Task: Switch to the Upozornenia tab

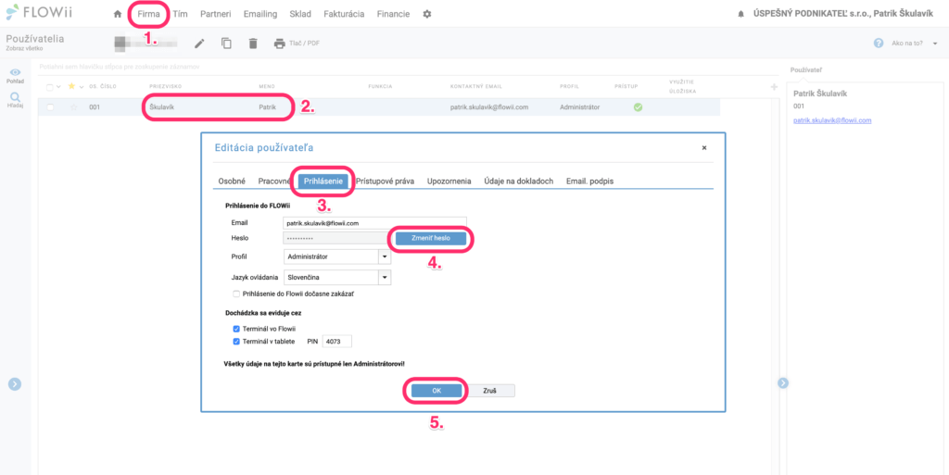Action: click(449, 181)
